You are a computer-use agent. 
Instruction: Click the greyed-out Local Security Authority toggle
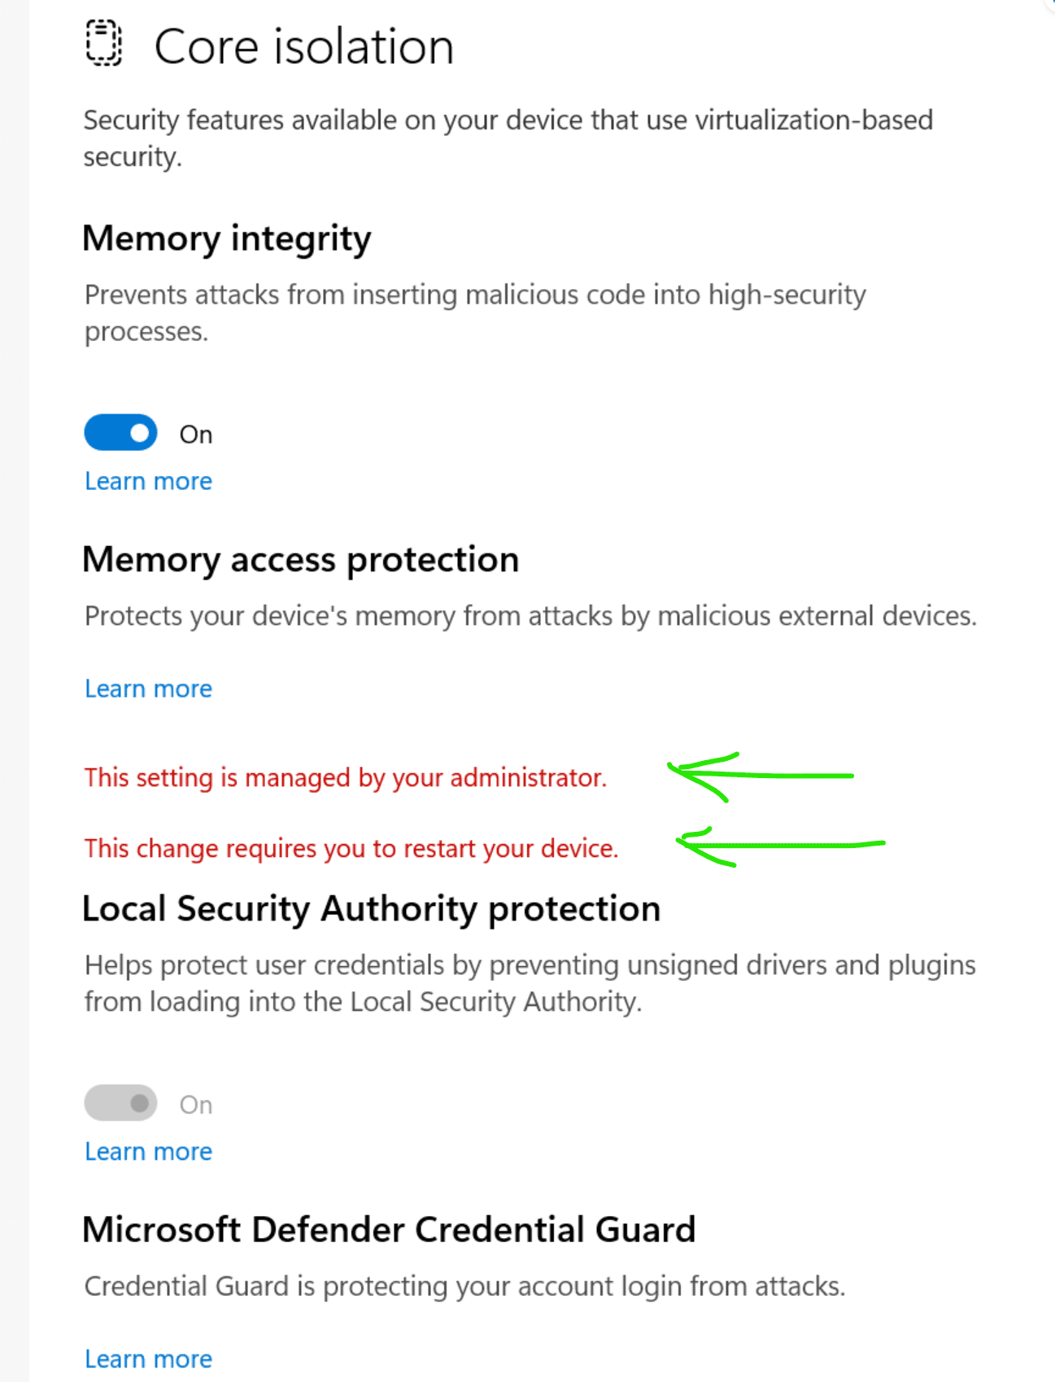(120, 1103)
